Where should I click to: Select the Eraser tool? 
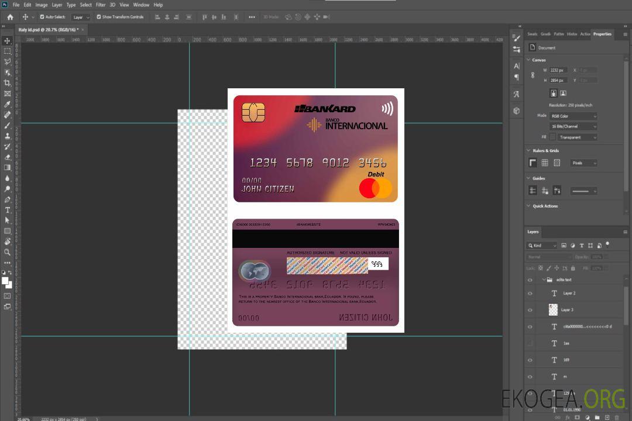[7, 157]
